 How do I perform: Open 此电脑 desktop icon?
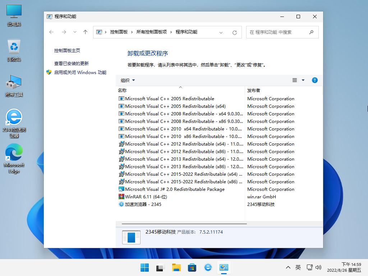14,15
